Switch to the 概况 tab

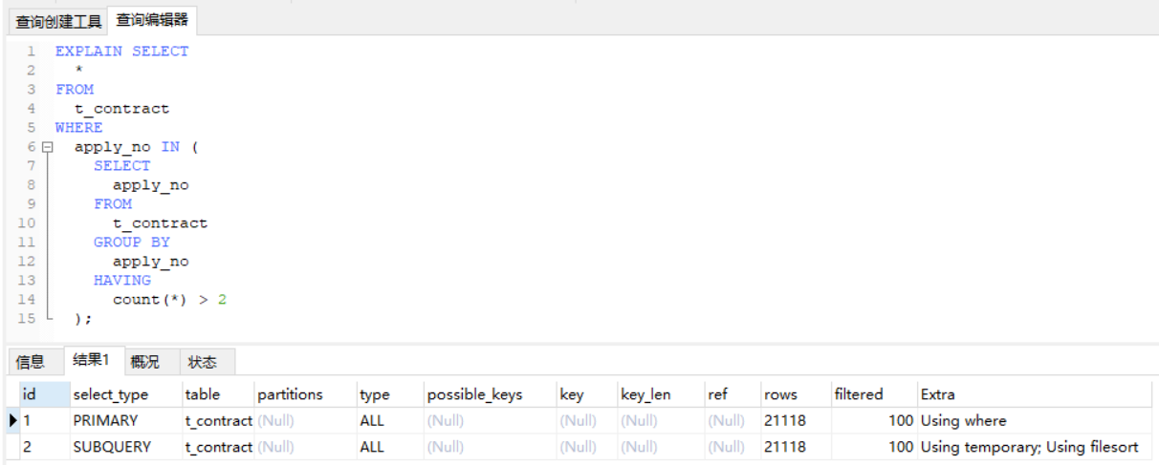145,362
